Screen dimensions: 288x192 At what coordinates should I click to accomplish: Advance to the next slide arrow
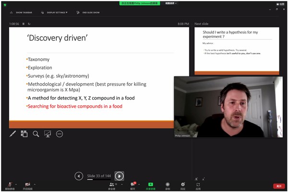click(x=120, y=176)
